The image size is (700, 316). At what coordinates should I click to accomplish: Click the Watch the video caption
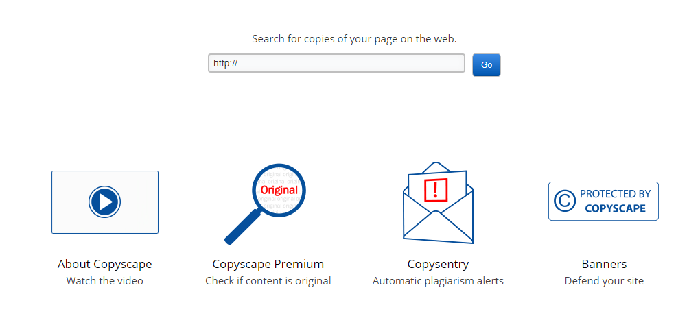[x=105, y=280]
